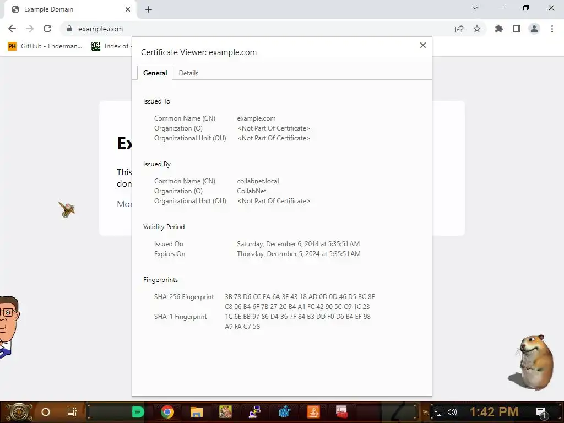Click the Certificate Viewer: example.com title
The height and width of the screenshot is (423, 564).
[199, 52]
